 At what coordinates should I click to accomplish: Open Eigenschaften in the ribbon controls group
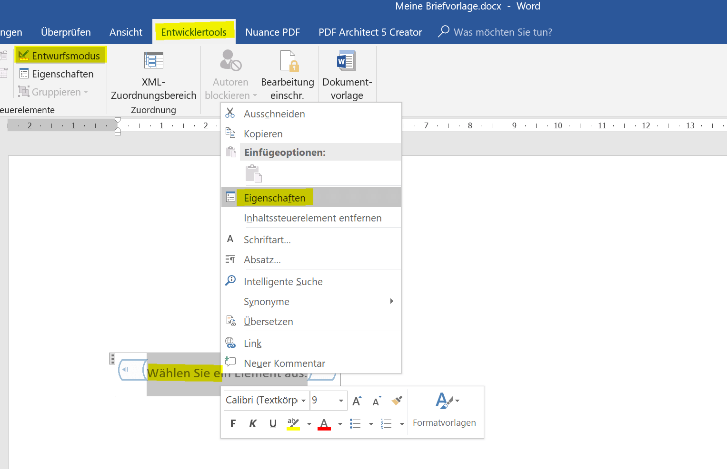tap(56, 74)
